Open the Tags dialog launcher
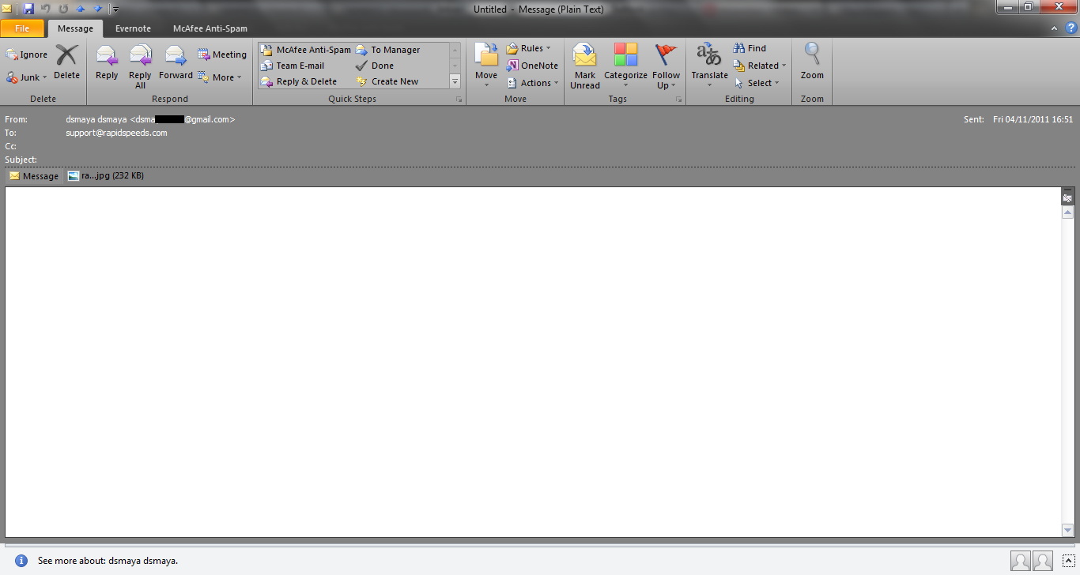Viewport: 1080px width, 575px height. pyautogui.click(x=678, y=100)
